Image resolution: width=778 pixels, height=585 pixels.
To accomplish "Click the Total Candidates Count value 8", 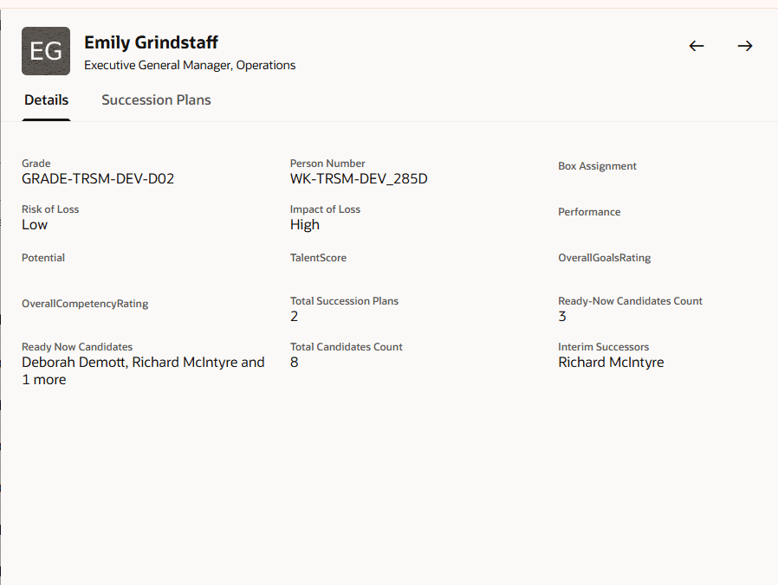I will [x=294, y=362].
